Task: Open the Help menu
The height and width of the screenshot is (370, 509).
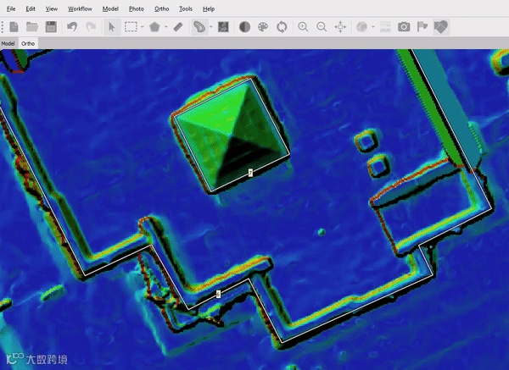Action: coord(209,8)
